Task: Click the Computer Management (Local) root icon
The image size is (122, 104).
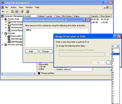Action: click(2, 16)
